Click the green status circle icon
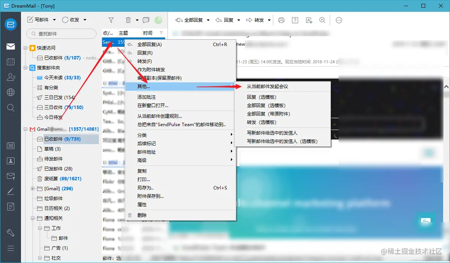The image size is (450, 263). click(158, 20)
